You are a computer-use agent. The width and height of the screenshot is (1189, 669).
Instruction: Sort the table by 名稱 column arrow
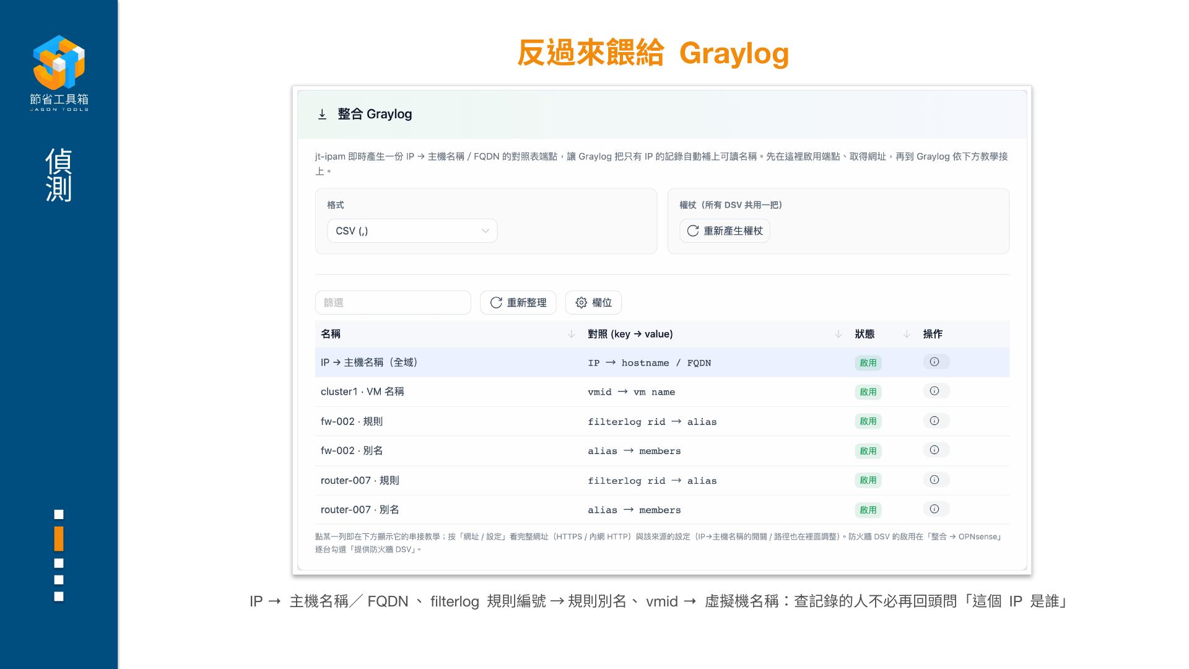click(x=571, y=334)
